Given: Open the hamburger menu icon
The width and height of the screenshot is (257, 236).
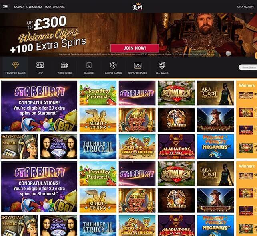Looking at the screenshot, I should [x=5, y=6].
